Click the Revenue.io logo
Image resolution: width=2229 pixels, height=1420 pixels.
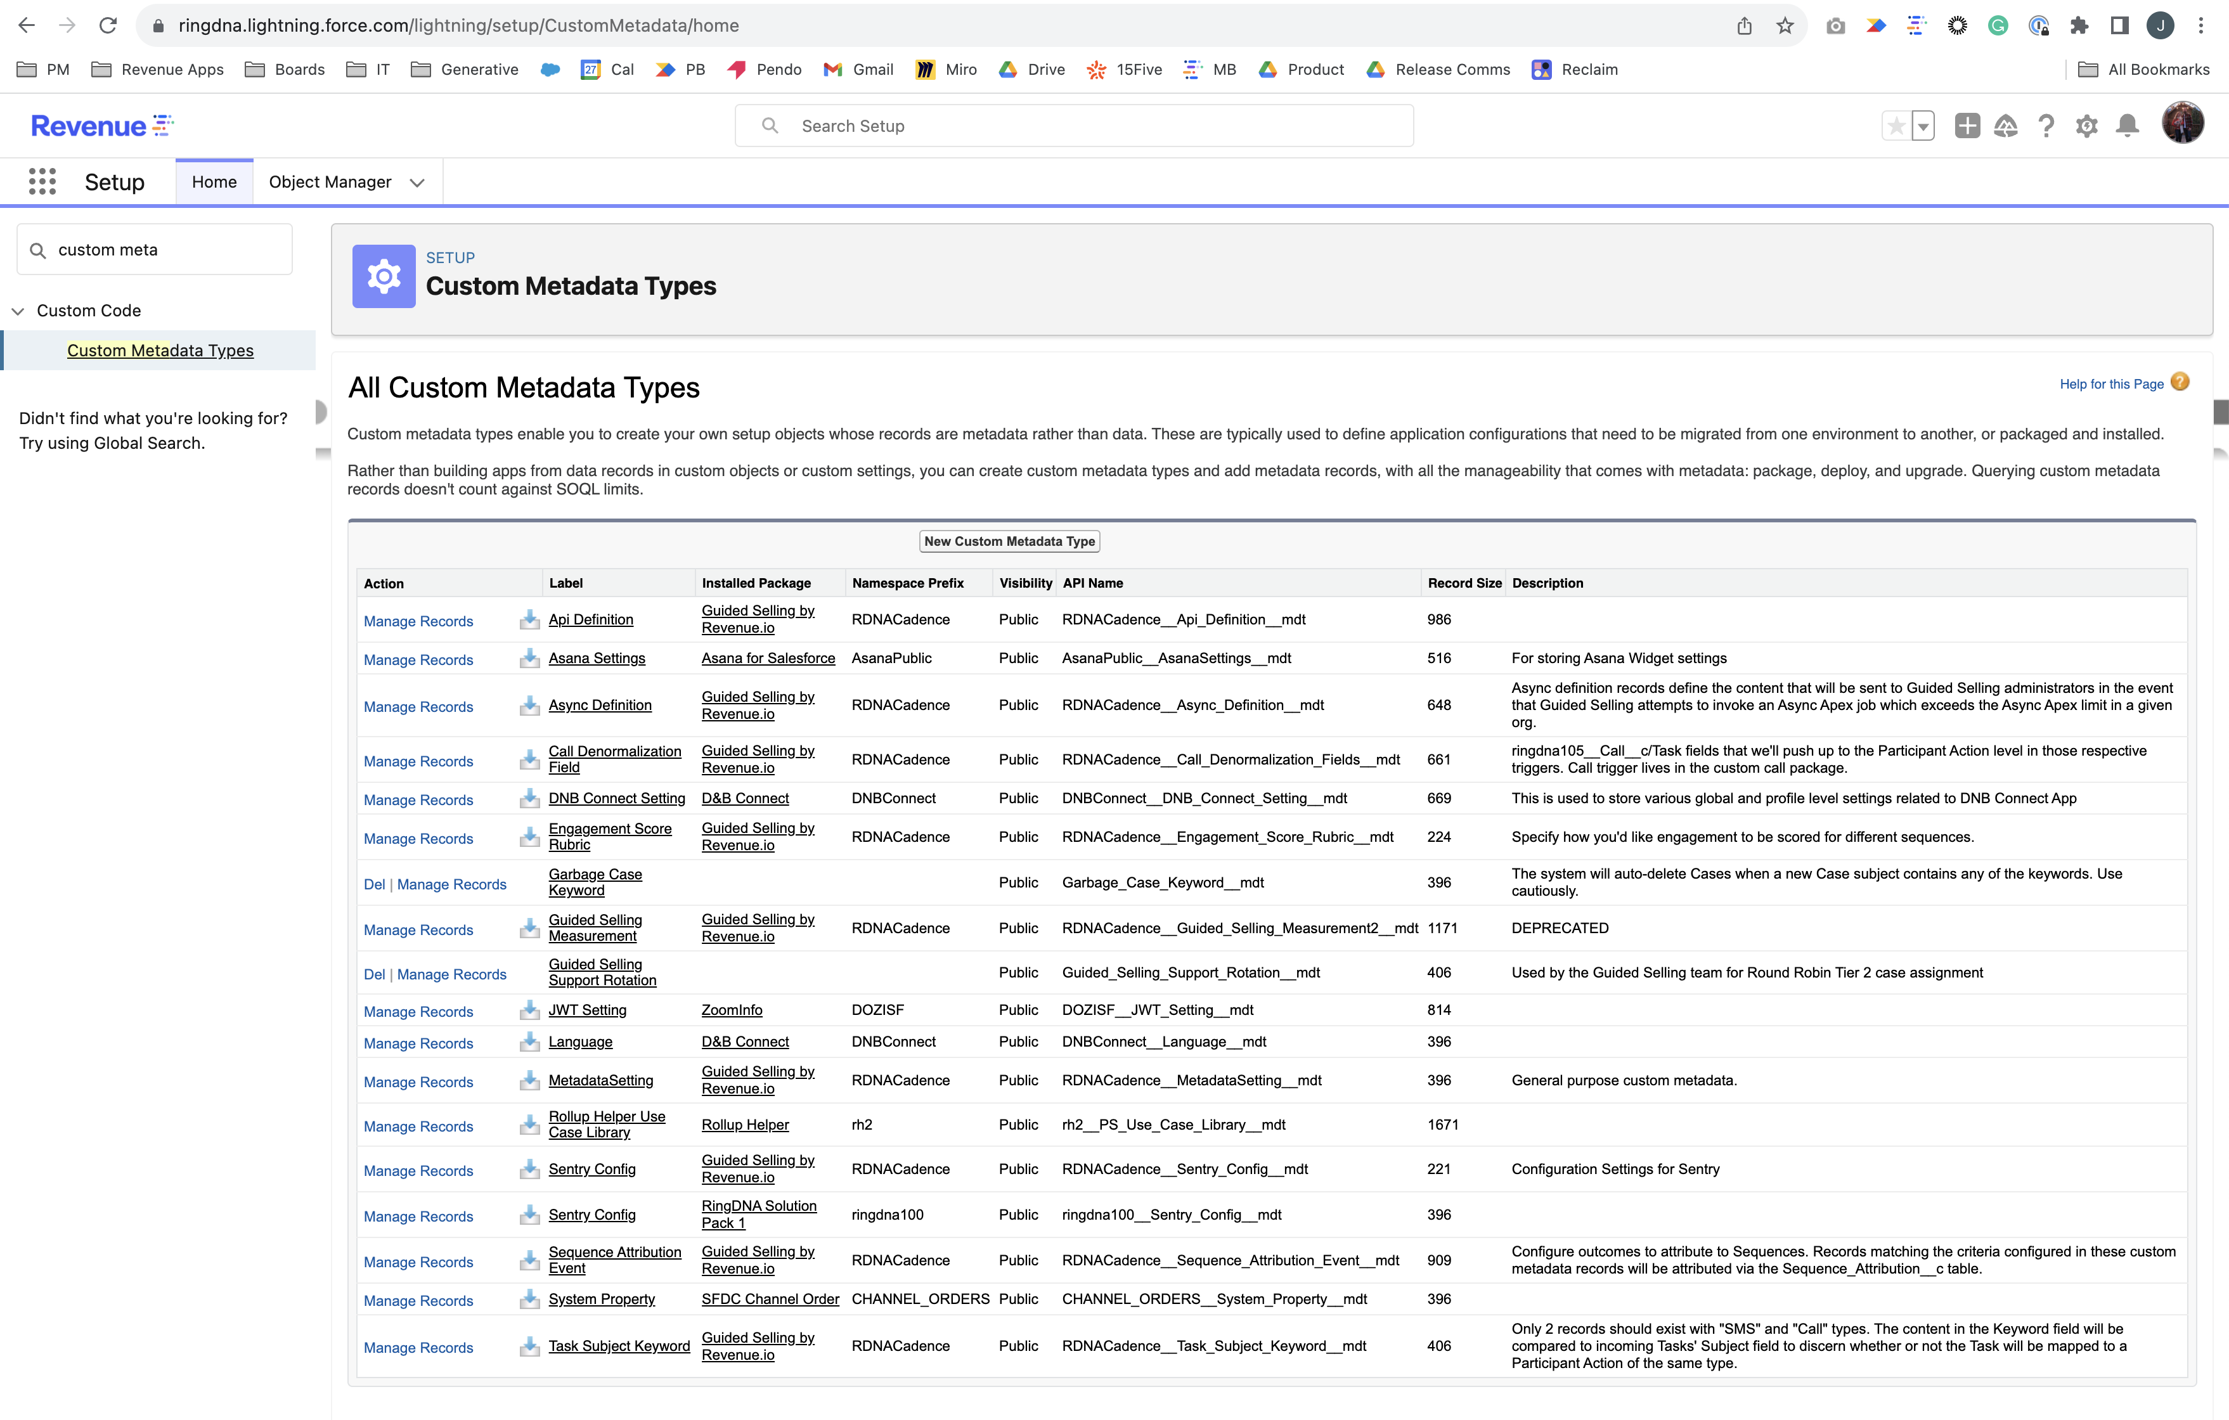click(x=103, y=125)
